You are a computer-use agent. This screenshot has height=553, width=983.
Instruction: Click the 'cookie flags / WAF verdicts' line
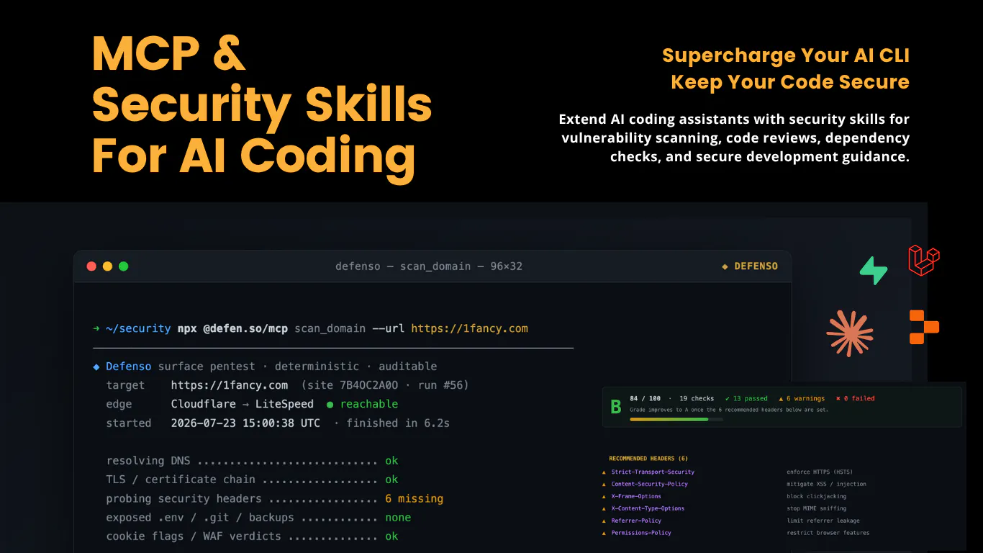[194, 536]
